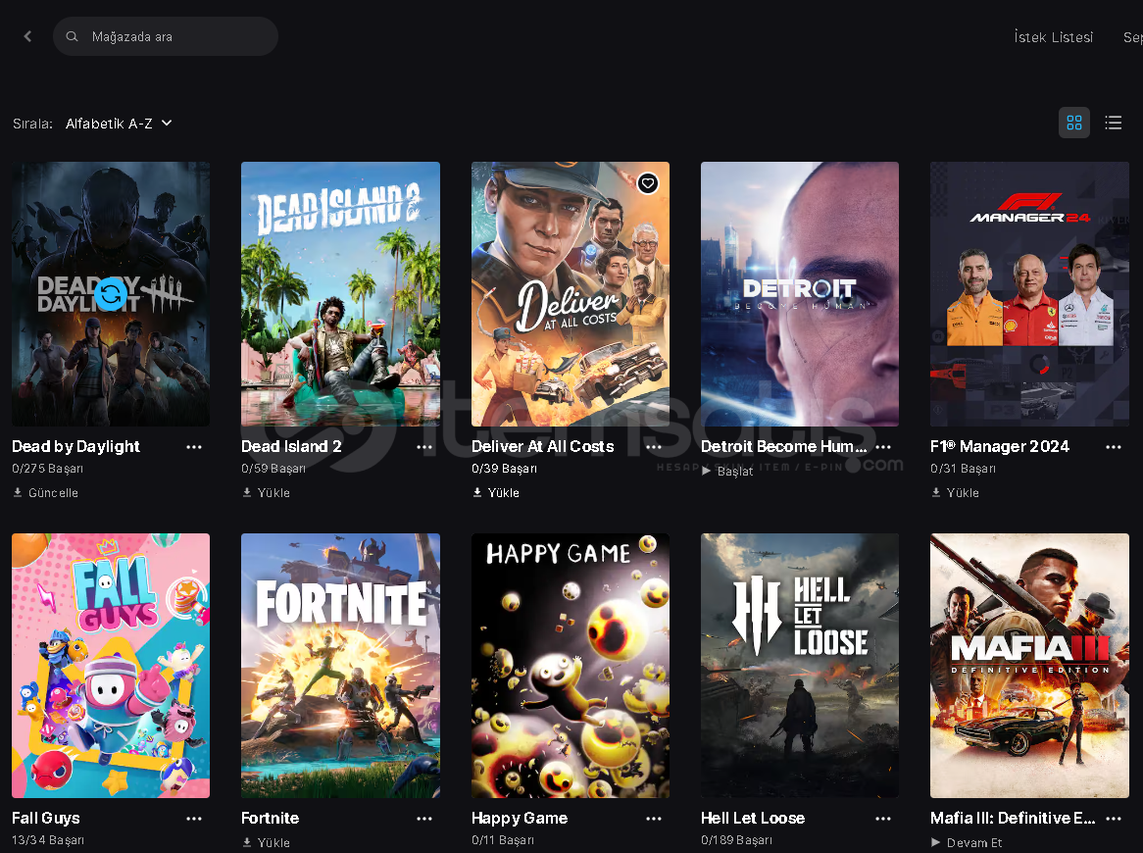Click 0/275 Başarı under Dead by Daylight
Image resolution: width=1143 pixels, height=853 pixels.
47,469
